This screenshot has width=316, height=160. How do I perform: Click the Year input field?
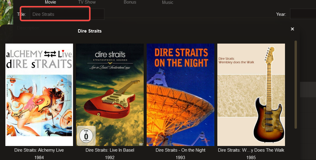pyautogui.click(x=303, y=14)
